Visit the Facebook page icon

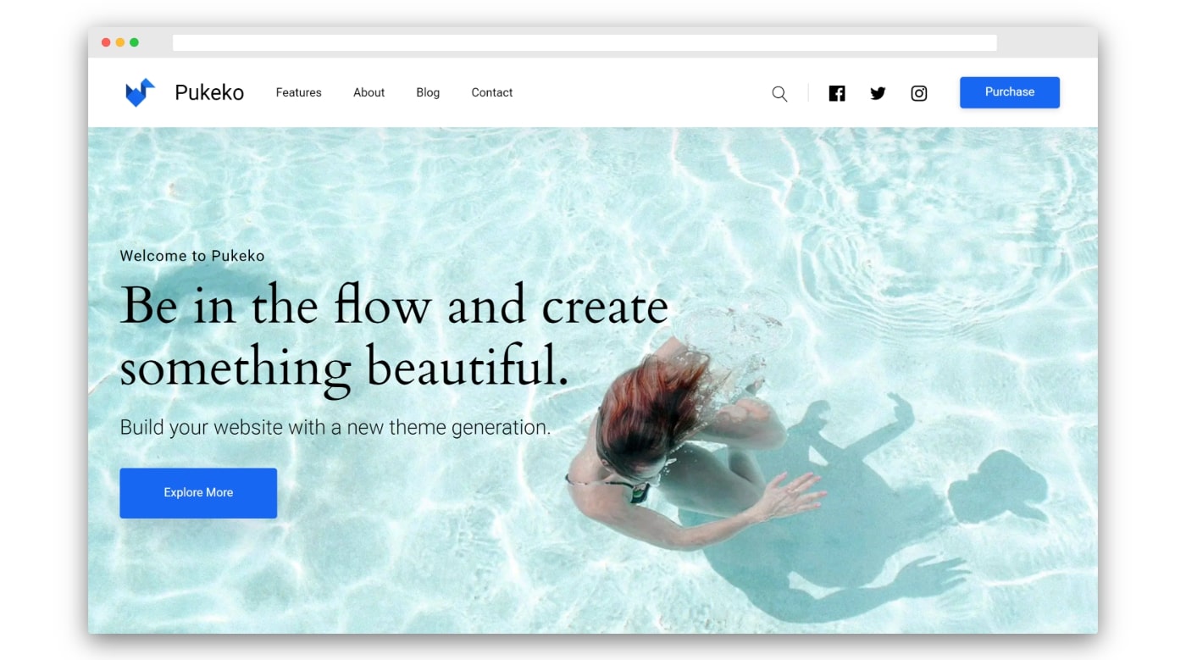[837, 93]
